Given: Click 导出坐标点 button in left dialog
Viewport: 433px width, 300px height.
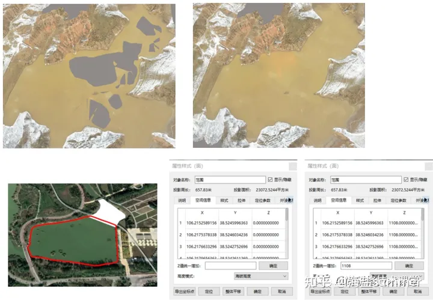Looking at the screenshot, I should (x=185, y=292).
